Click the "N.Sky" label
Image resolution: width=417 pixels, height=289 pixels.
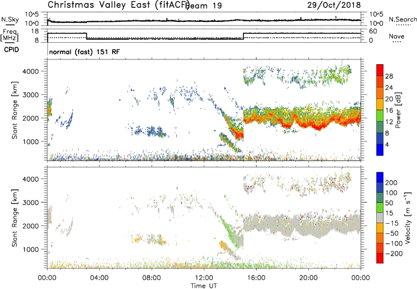click(10, 19)
